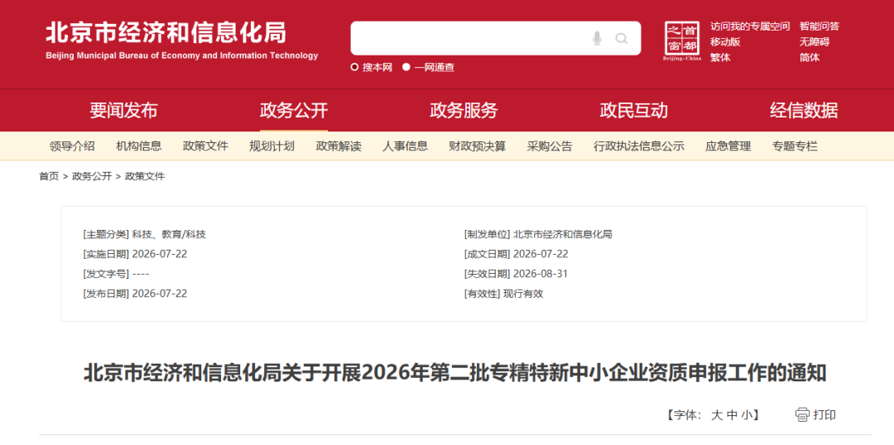The width and height of the screenshot is (894, 445).
Task: Set font size to 小
Action: (747, 415)
